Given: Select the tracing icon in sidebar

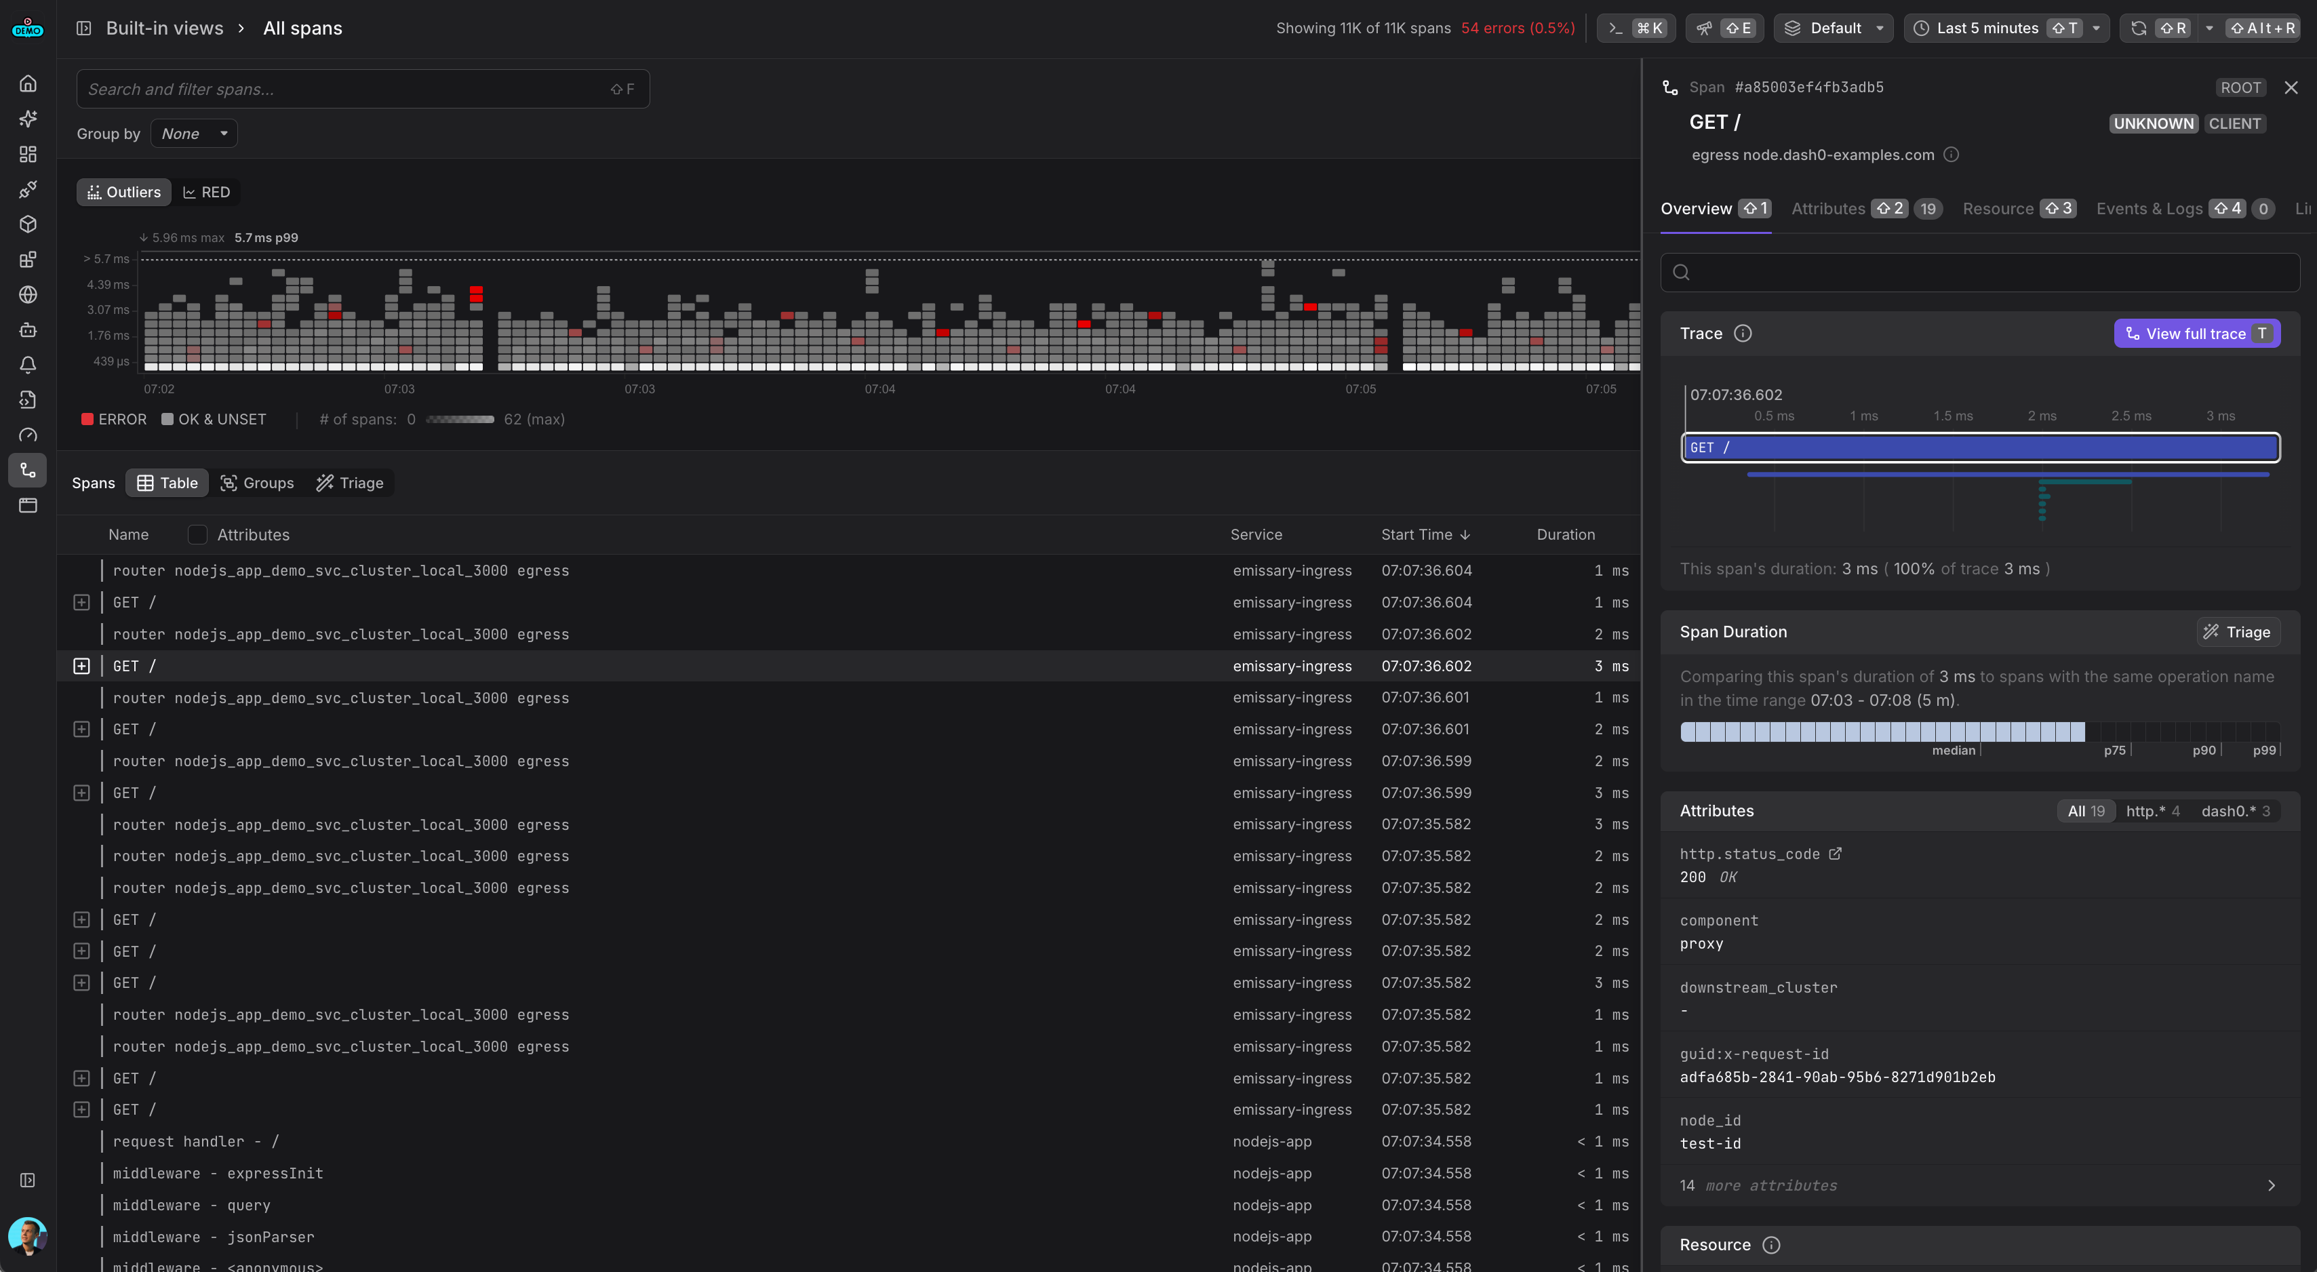Looking at the screenshot, I should coord(28,470).
